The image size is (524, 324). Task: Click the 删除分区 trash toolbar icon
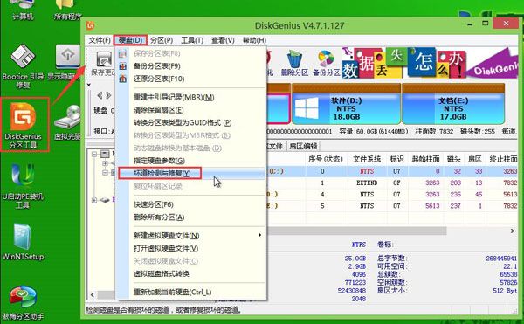(x=294, y=63)
